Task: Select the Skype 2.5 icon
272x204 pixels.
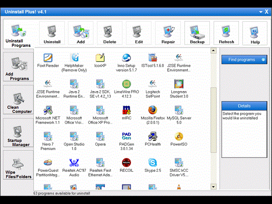Action: (x=153, y=163)
